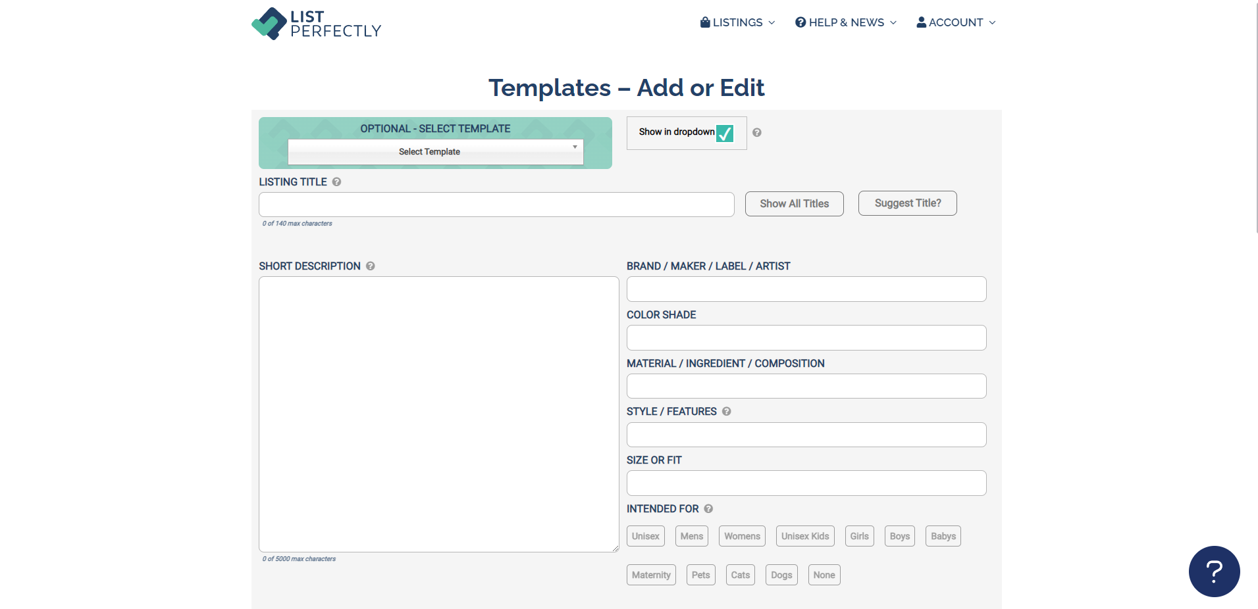Open the Style / Features help icon
1258x609 pixels.
[x=727, y=412]
